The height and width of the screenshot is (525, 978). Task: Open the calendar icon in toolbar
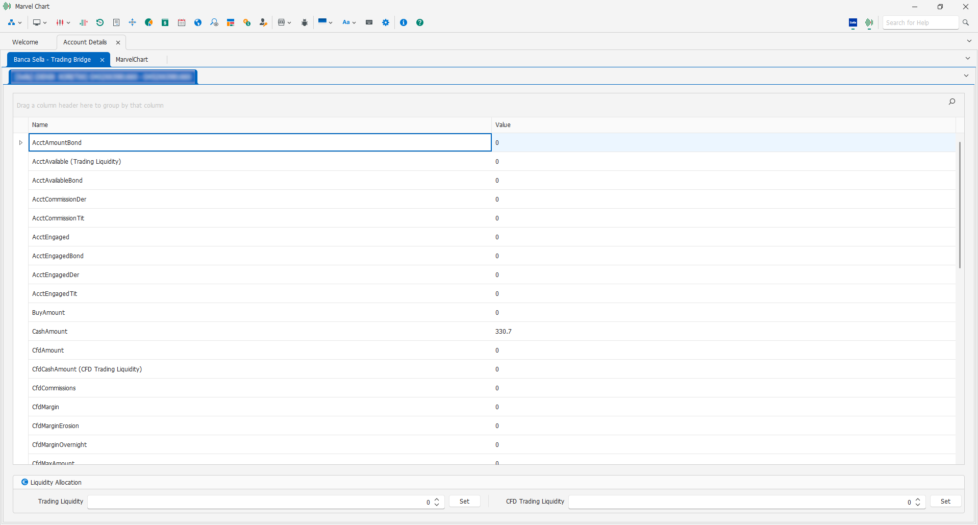182,22
